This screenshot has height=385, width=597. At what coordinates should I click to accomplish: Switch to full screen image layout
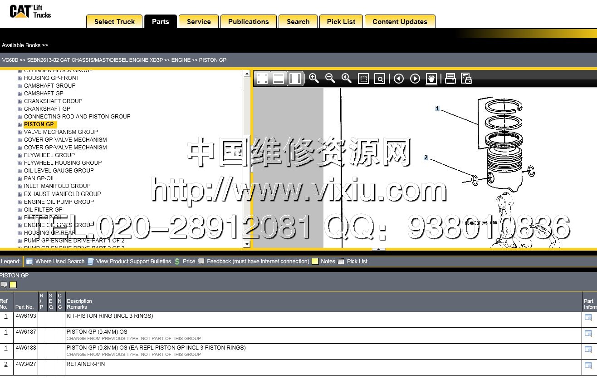(262, 79)
